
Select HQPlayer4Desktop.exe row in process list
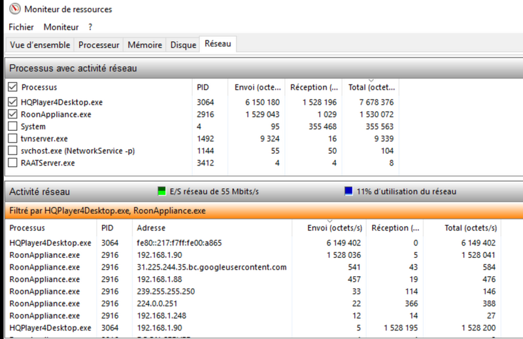(x=203, y=102)
